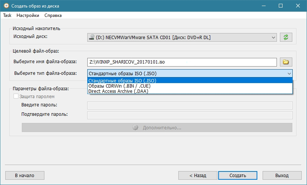
Task: Open the Task menu
Action: coord(7,15)
